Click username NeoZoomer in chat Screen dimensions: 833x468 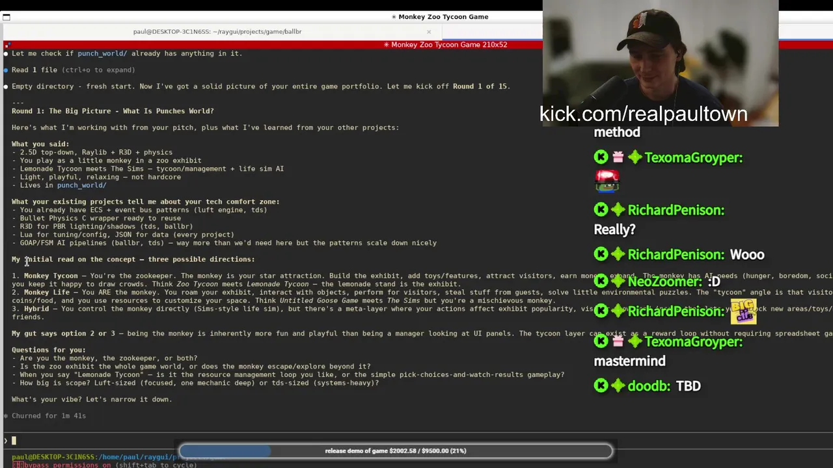[665, 281]
